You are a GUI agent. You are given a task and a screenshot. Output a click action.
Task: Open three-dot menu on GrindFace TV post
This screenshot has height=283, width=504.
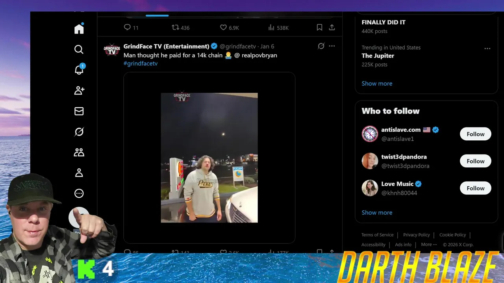[x=332, y=46]
